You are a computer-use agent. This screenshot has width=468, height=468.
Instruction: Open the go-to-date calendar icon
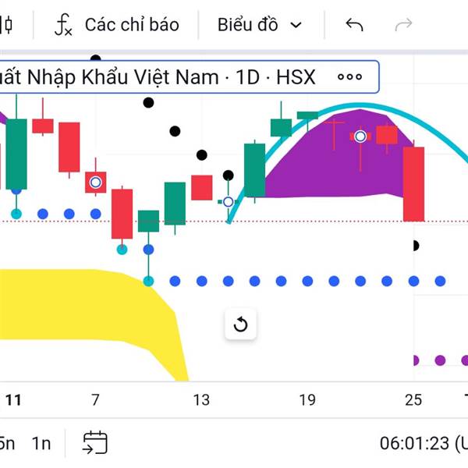[x=95, y=442]
